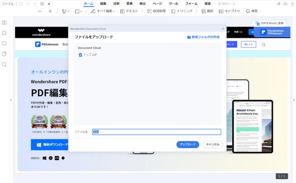Open the bookmark panel in left sidebar
This screenshot has width=296, height=183.
click(4, 33)
